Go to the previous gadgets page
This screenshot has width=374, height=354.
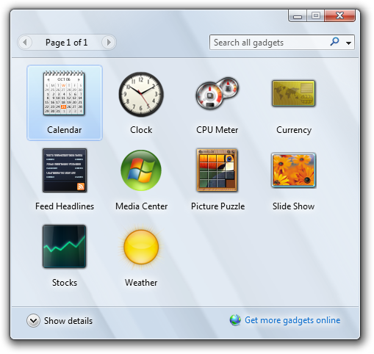(25, 43)
